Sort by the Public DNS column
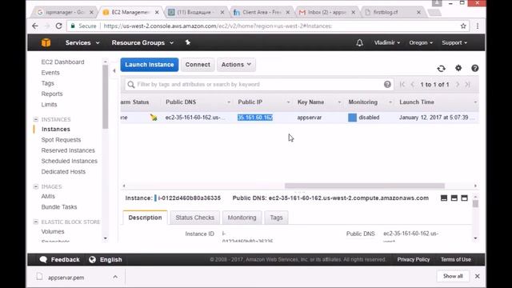The height and width of the screenshot is (288, 512). point(181,102)
